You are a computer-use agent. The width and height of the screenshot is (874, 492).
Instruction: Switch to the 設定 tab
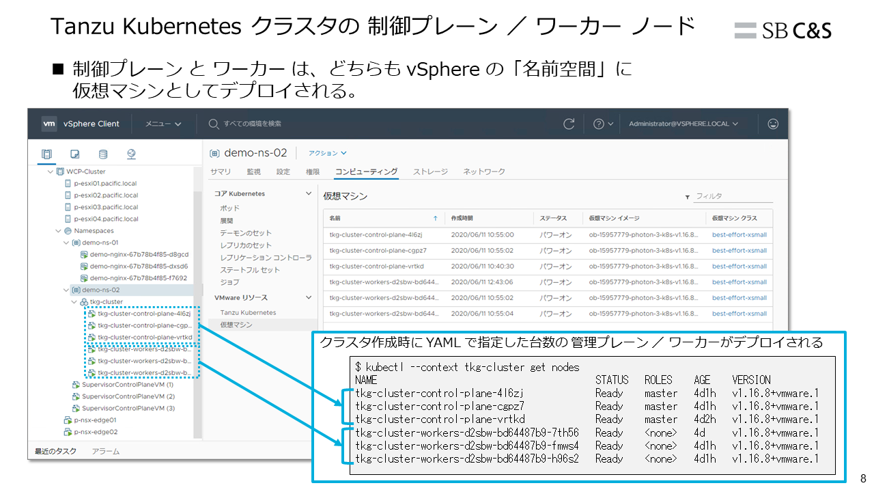point(283,172)
